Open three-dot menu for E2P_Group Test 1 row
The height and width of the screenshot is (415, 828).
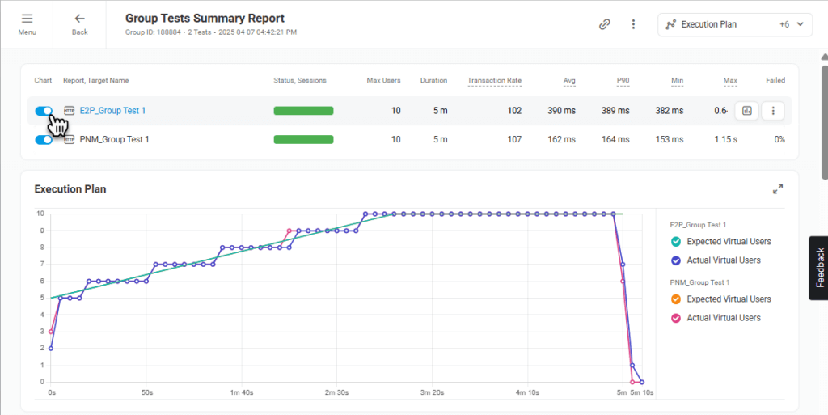tap(773, 111)
